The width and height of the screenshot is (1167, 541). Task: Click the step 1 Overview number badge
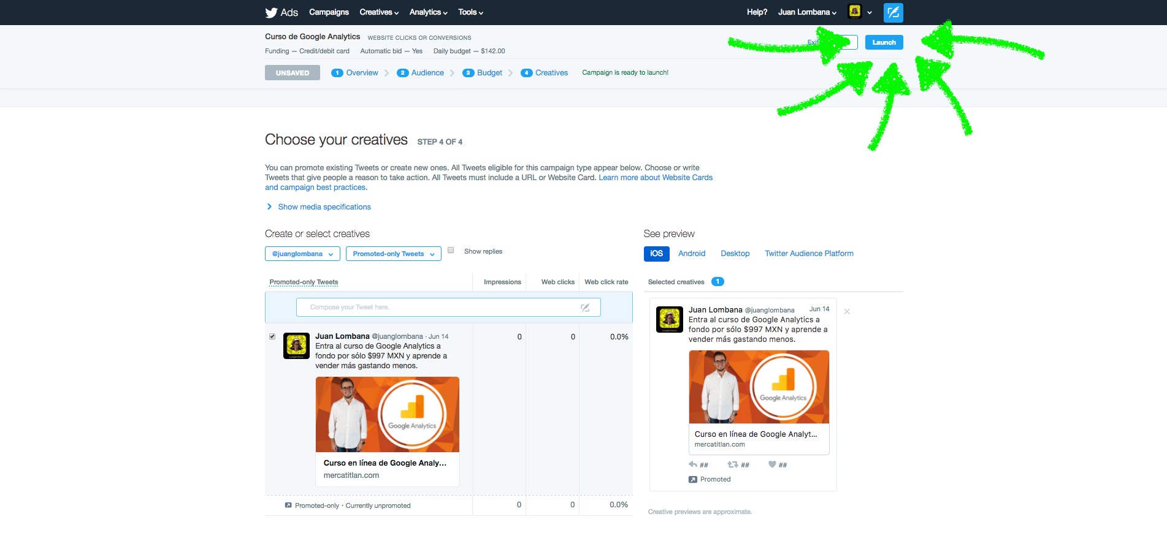click(337, 73)
